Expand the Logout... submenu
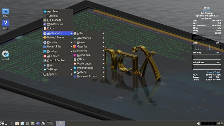This screenshot has height=126, width=224. [58, 74]
